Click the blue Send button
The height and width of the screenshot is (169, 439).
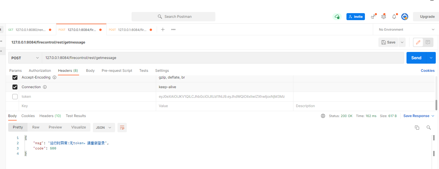416,58
